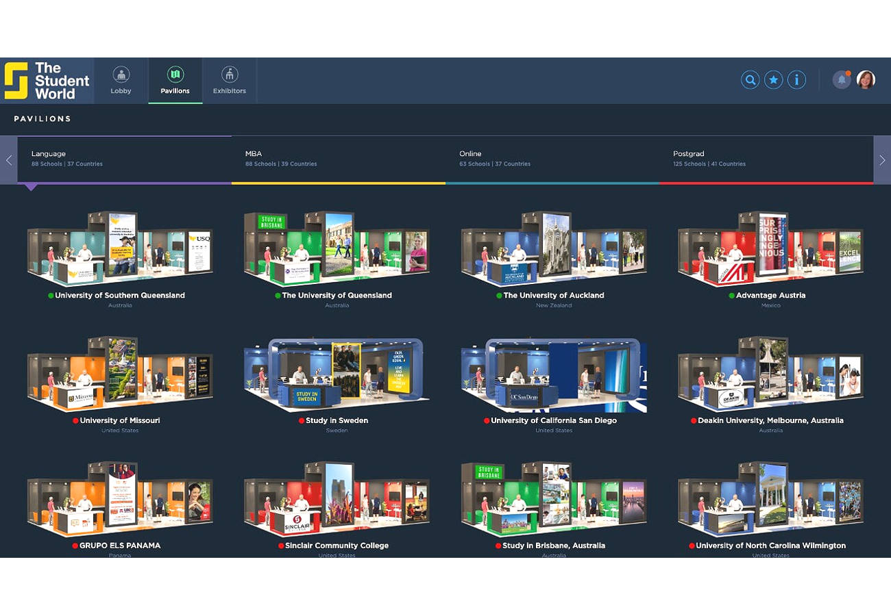
Task: Select the Pavilions tab
Action: click(175, 81)
